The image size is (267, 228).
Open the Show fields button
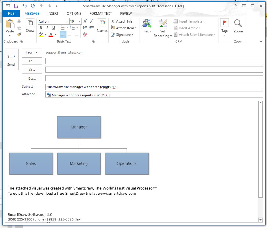click(30, 27)
